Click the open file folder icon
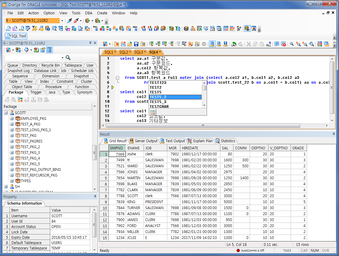The width and height of the screenshot is (339, 256). click(x=130, y=44)
